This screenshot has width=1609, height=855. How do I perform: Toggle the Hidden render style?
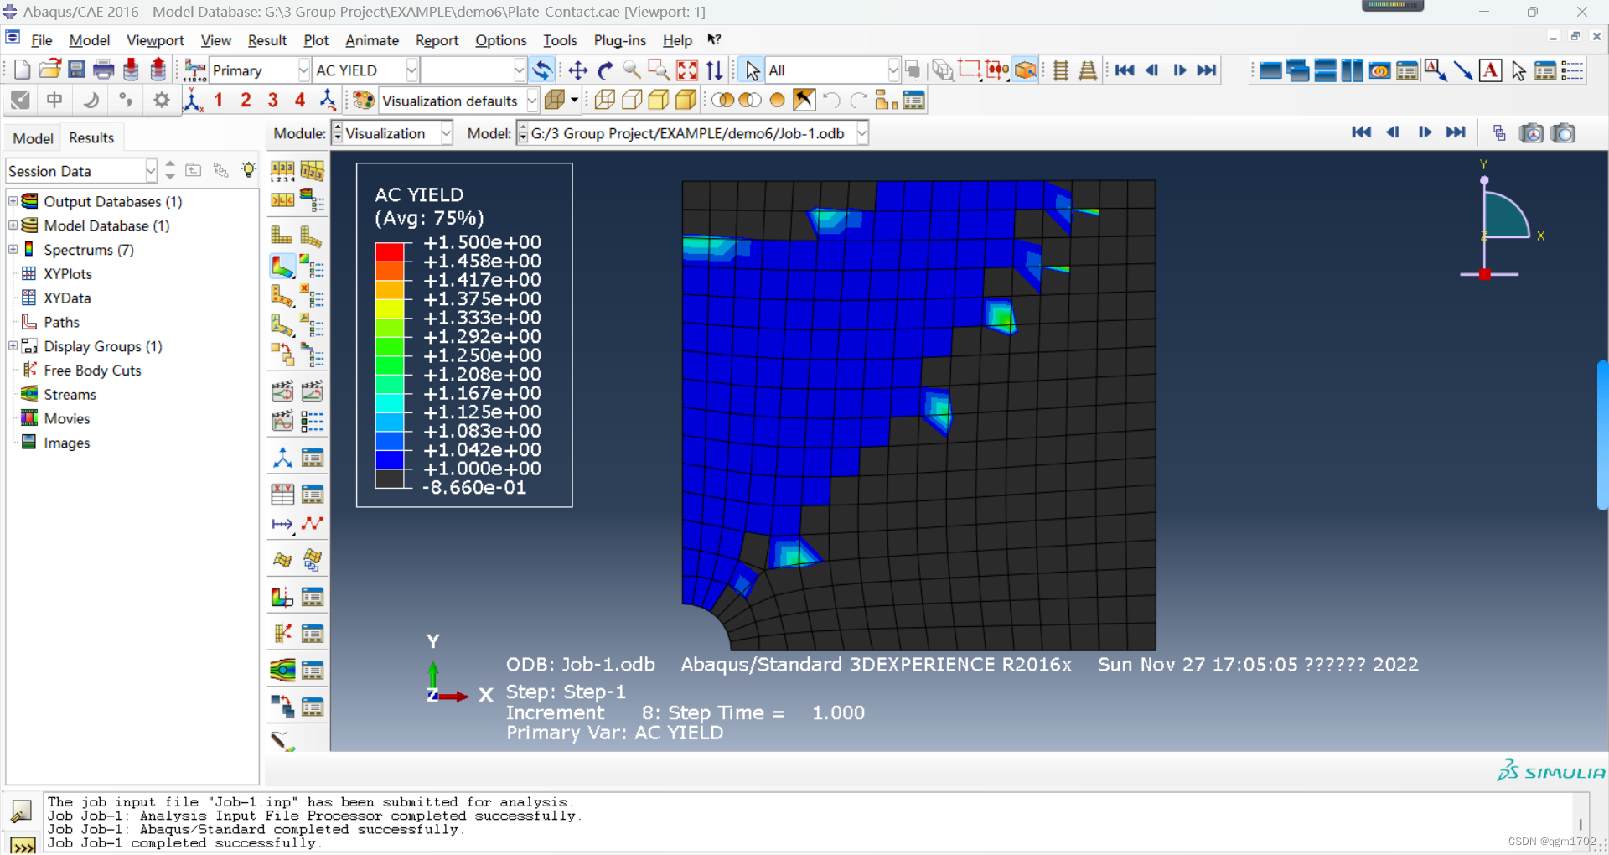[x=632, y=101]
